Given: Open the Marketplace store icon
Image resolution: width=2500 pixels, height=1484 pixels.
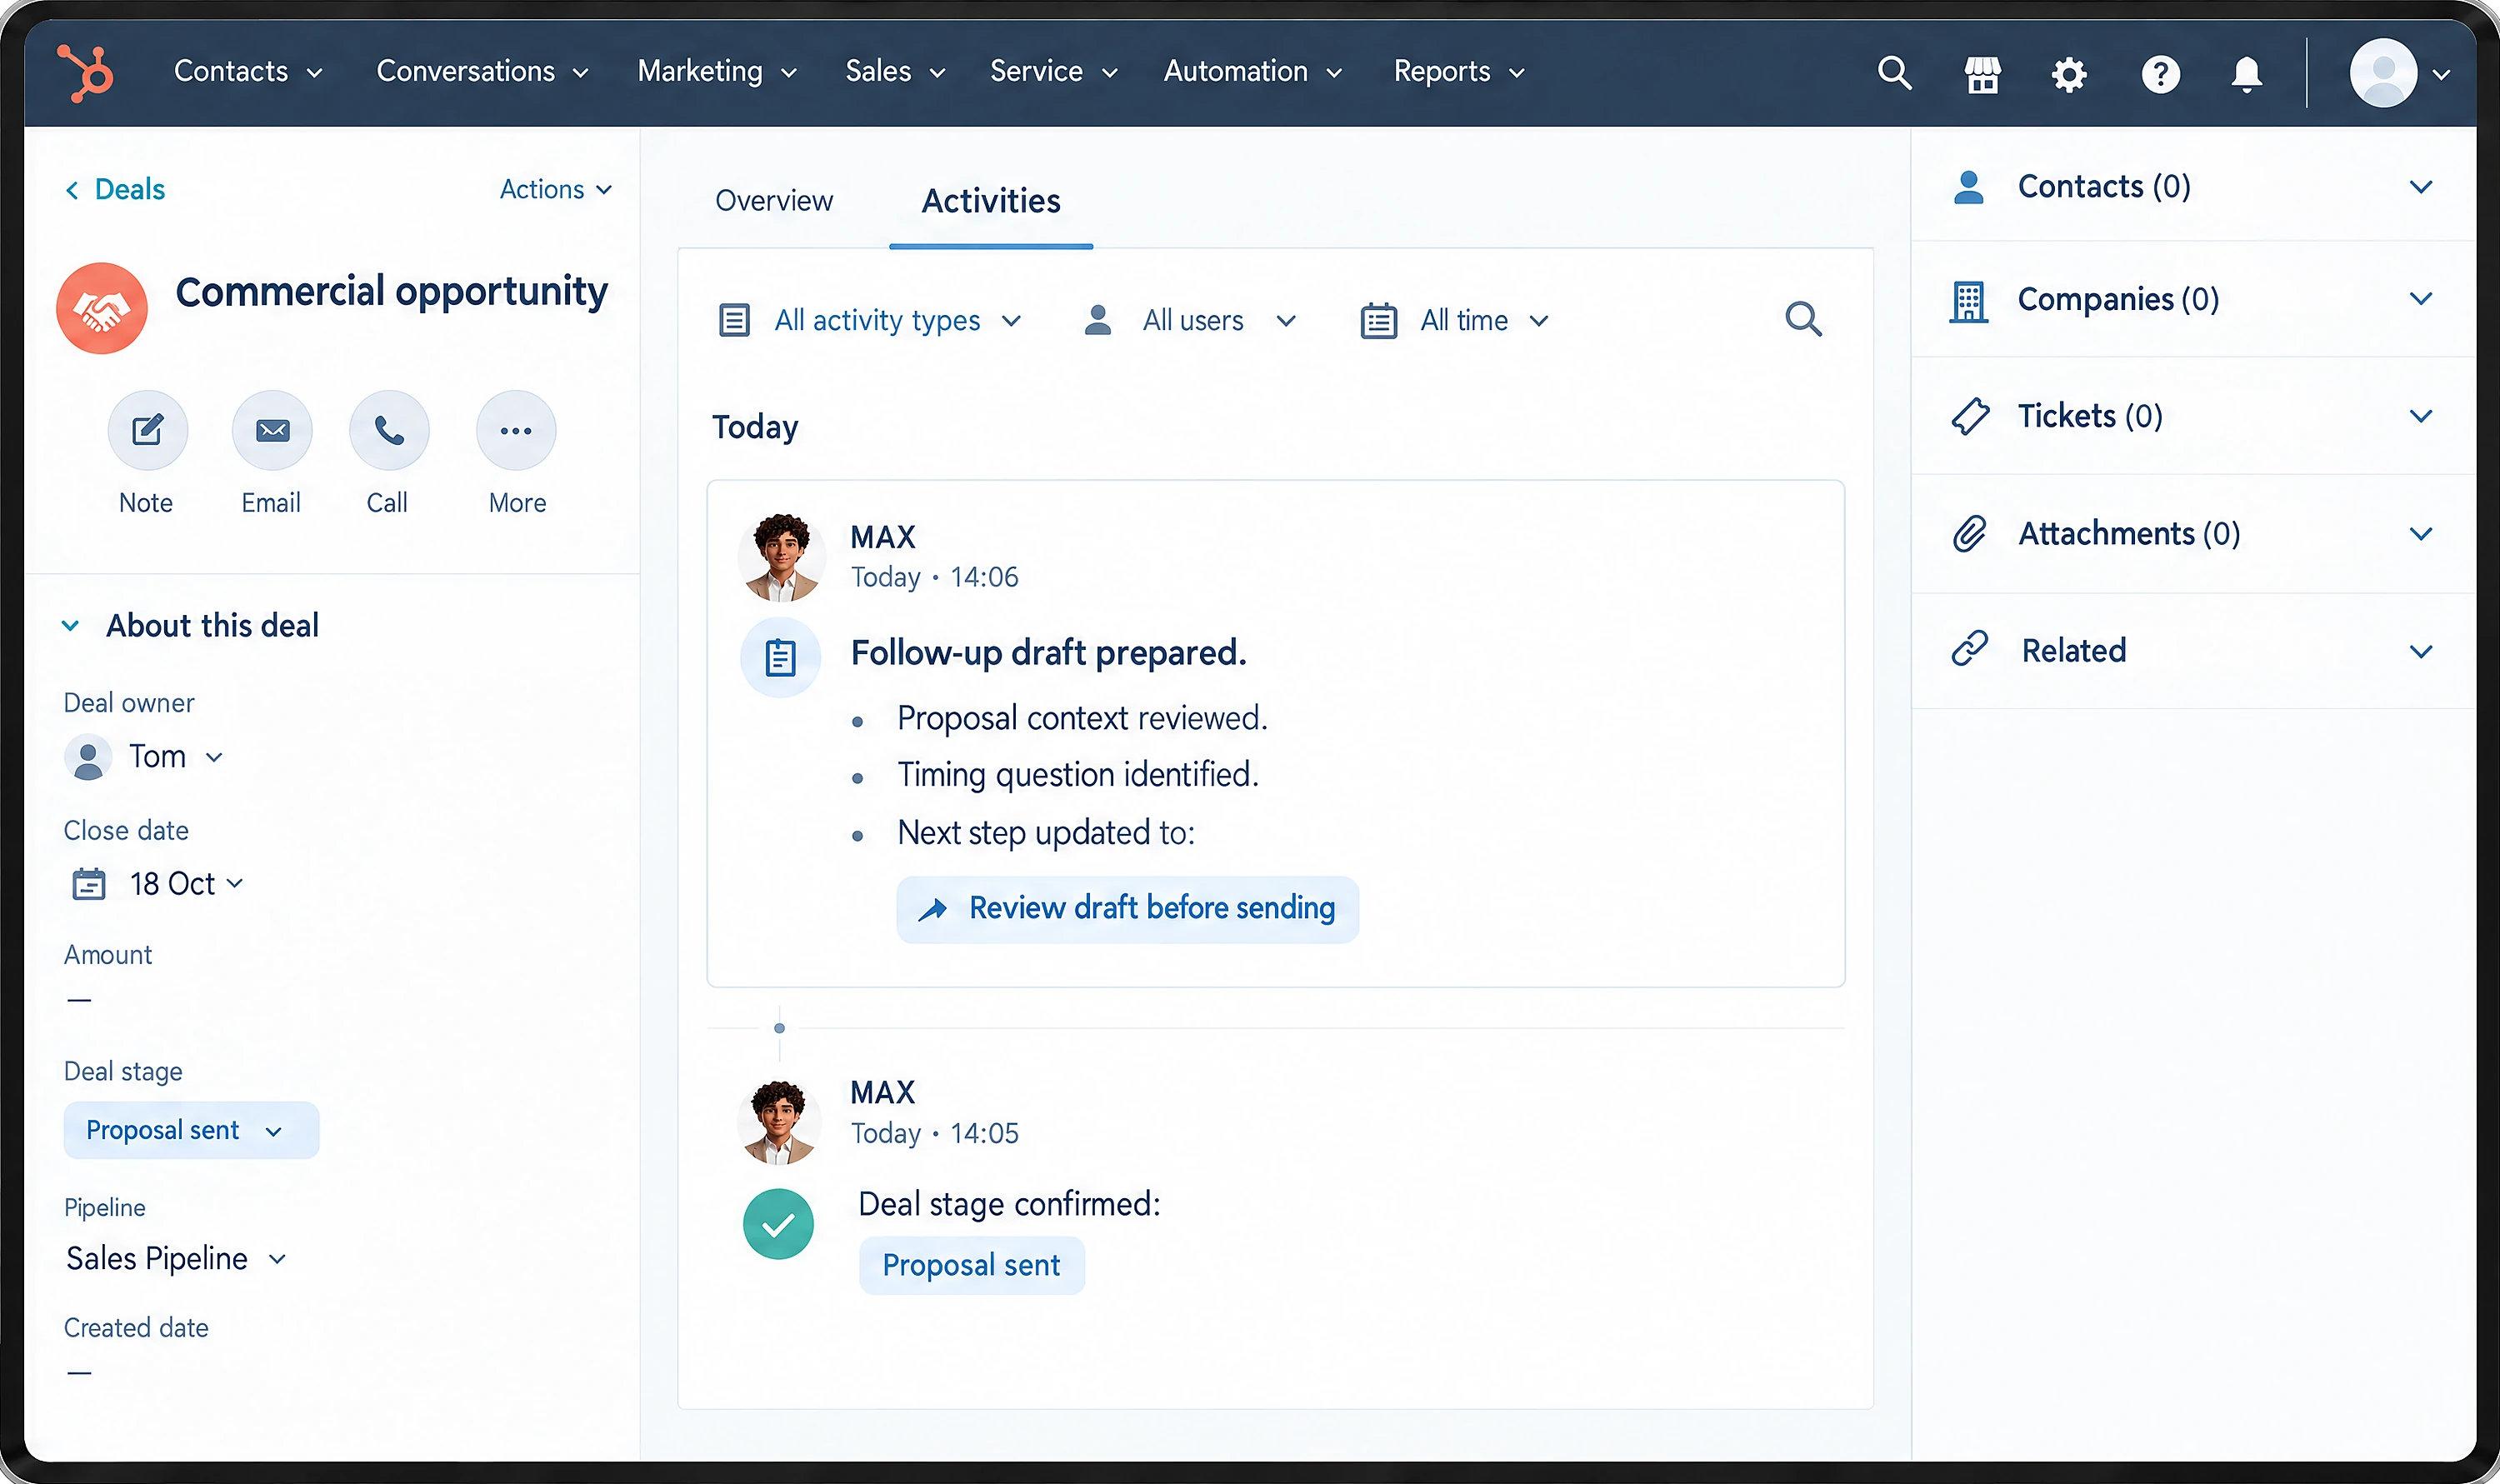Looking at the screenshot, I should point(1982,74).
